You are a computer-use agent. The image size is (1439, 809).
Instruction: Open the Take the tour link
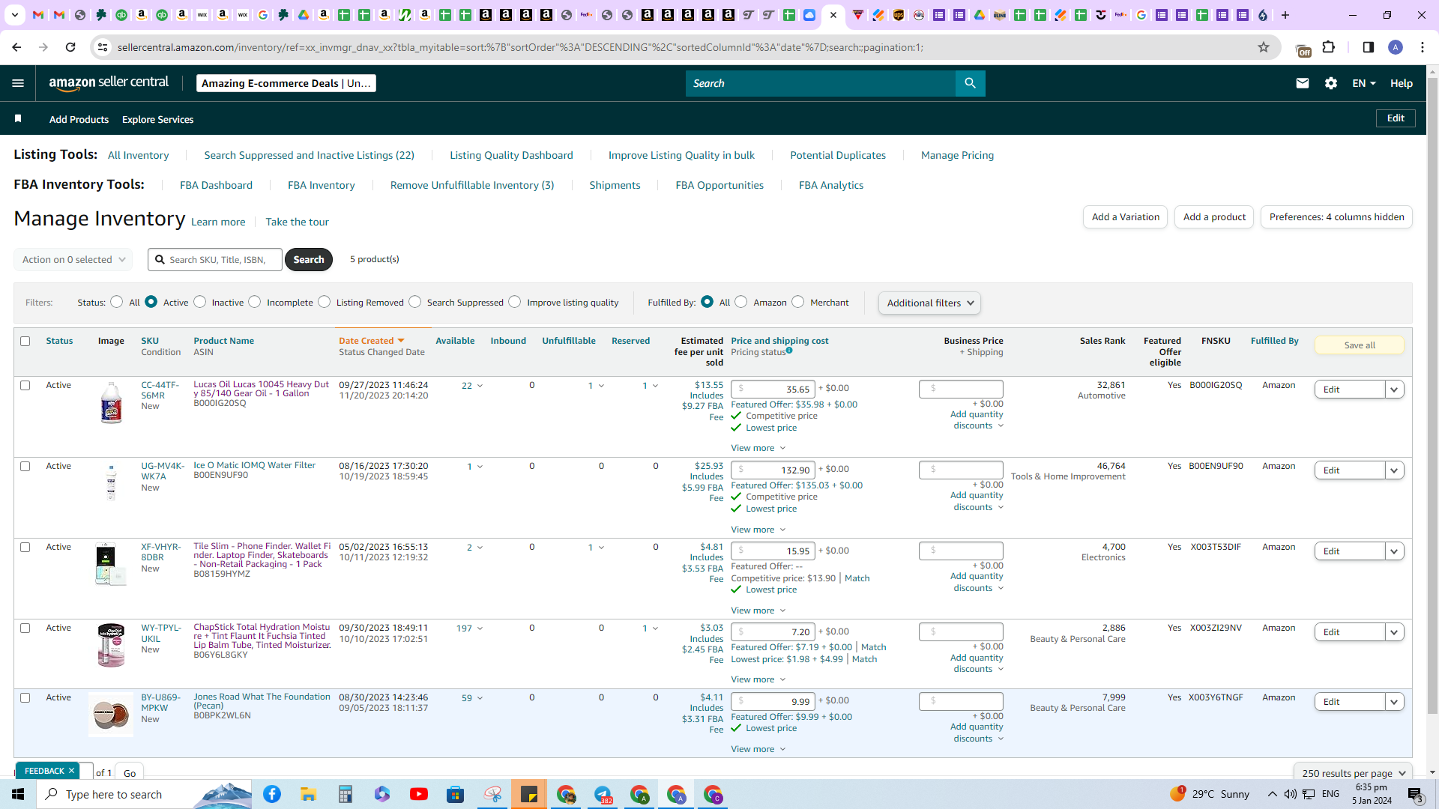point(297,222)
